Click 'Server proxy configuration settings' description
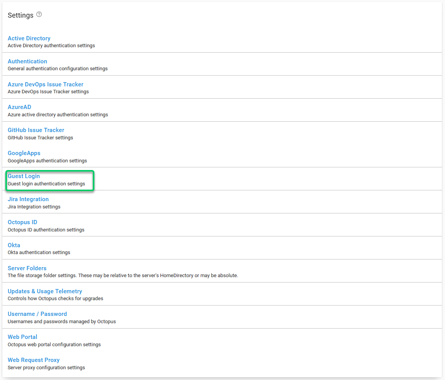Screen dimensions: 445x380 46,367
